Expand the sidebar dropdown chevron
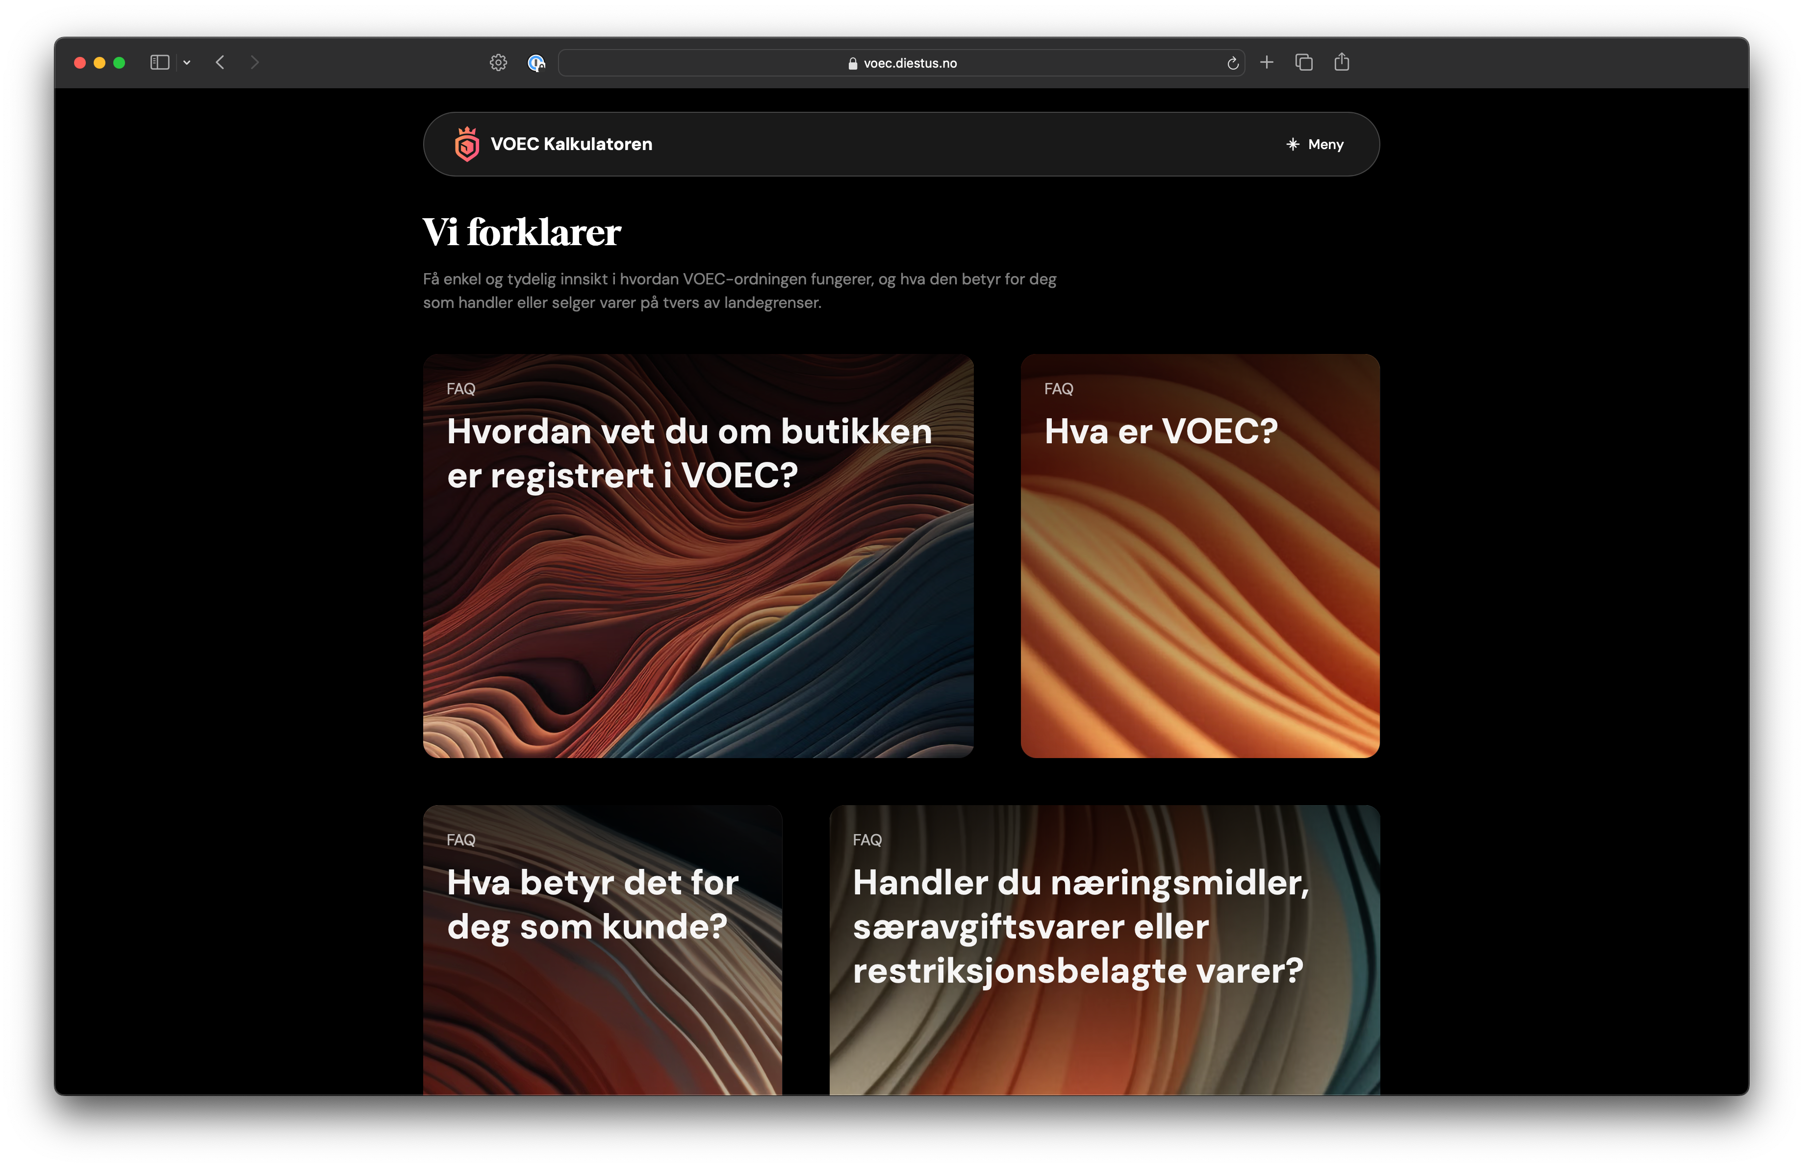This screenshot has width=1804, height=1168. click(186, 63)
